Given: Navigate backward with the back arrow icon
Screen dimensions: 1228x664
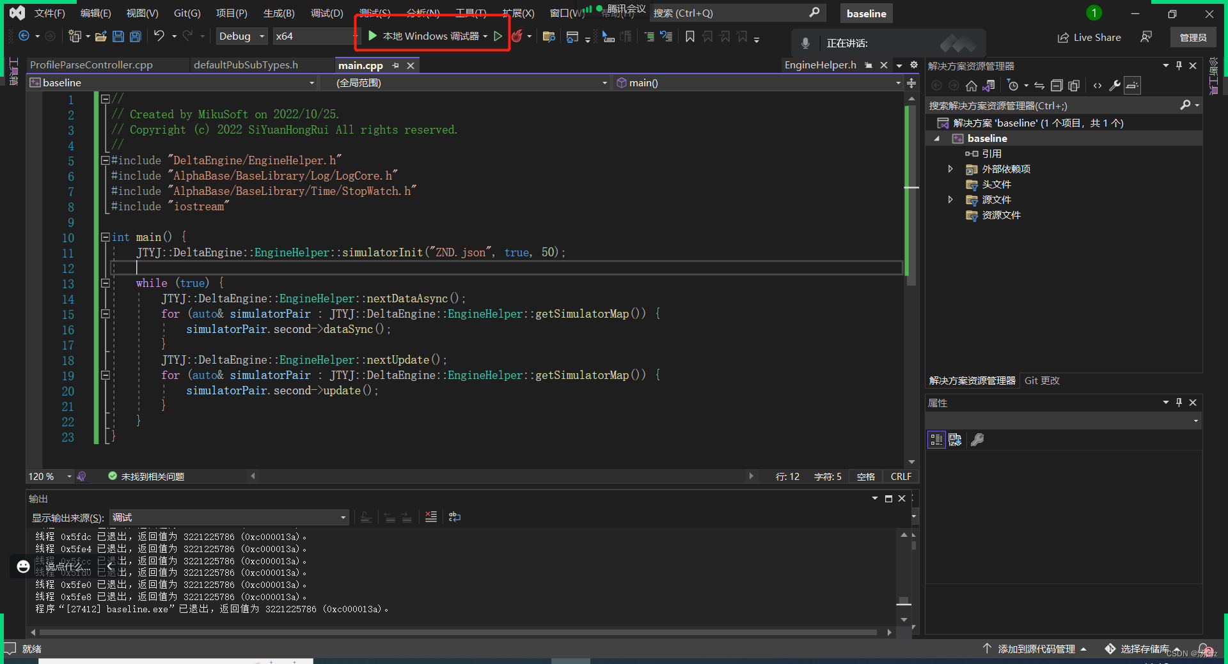Looking at the screenshot, I should coord(24,36).
